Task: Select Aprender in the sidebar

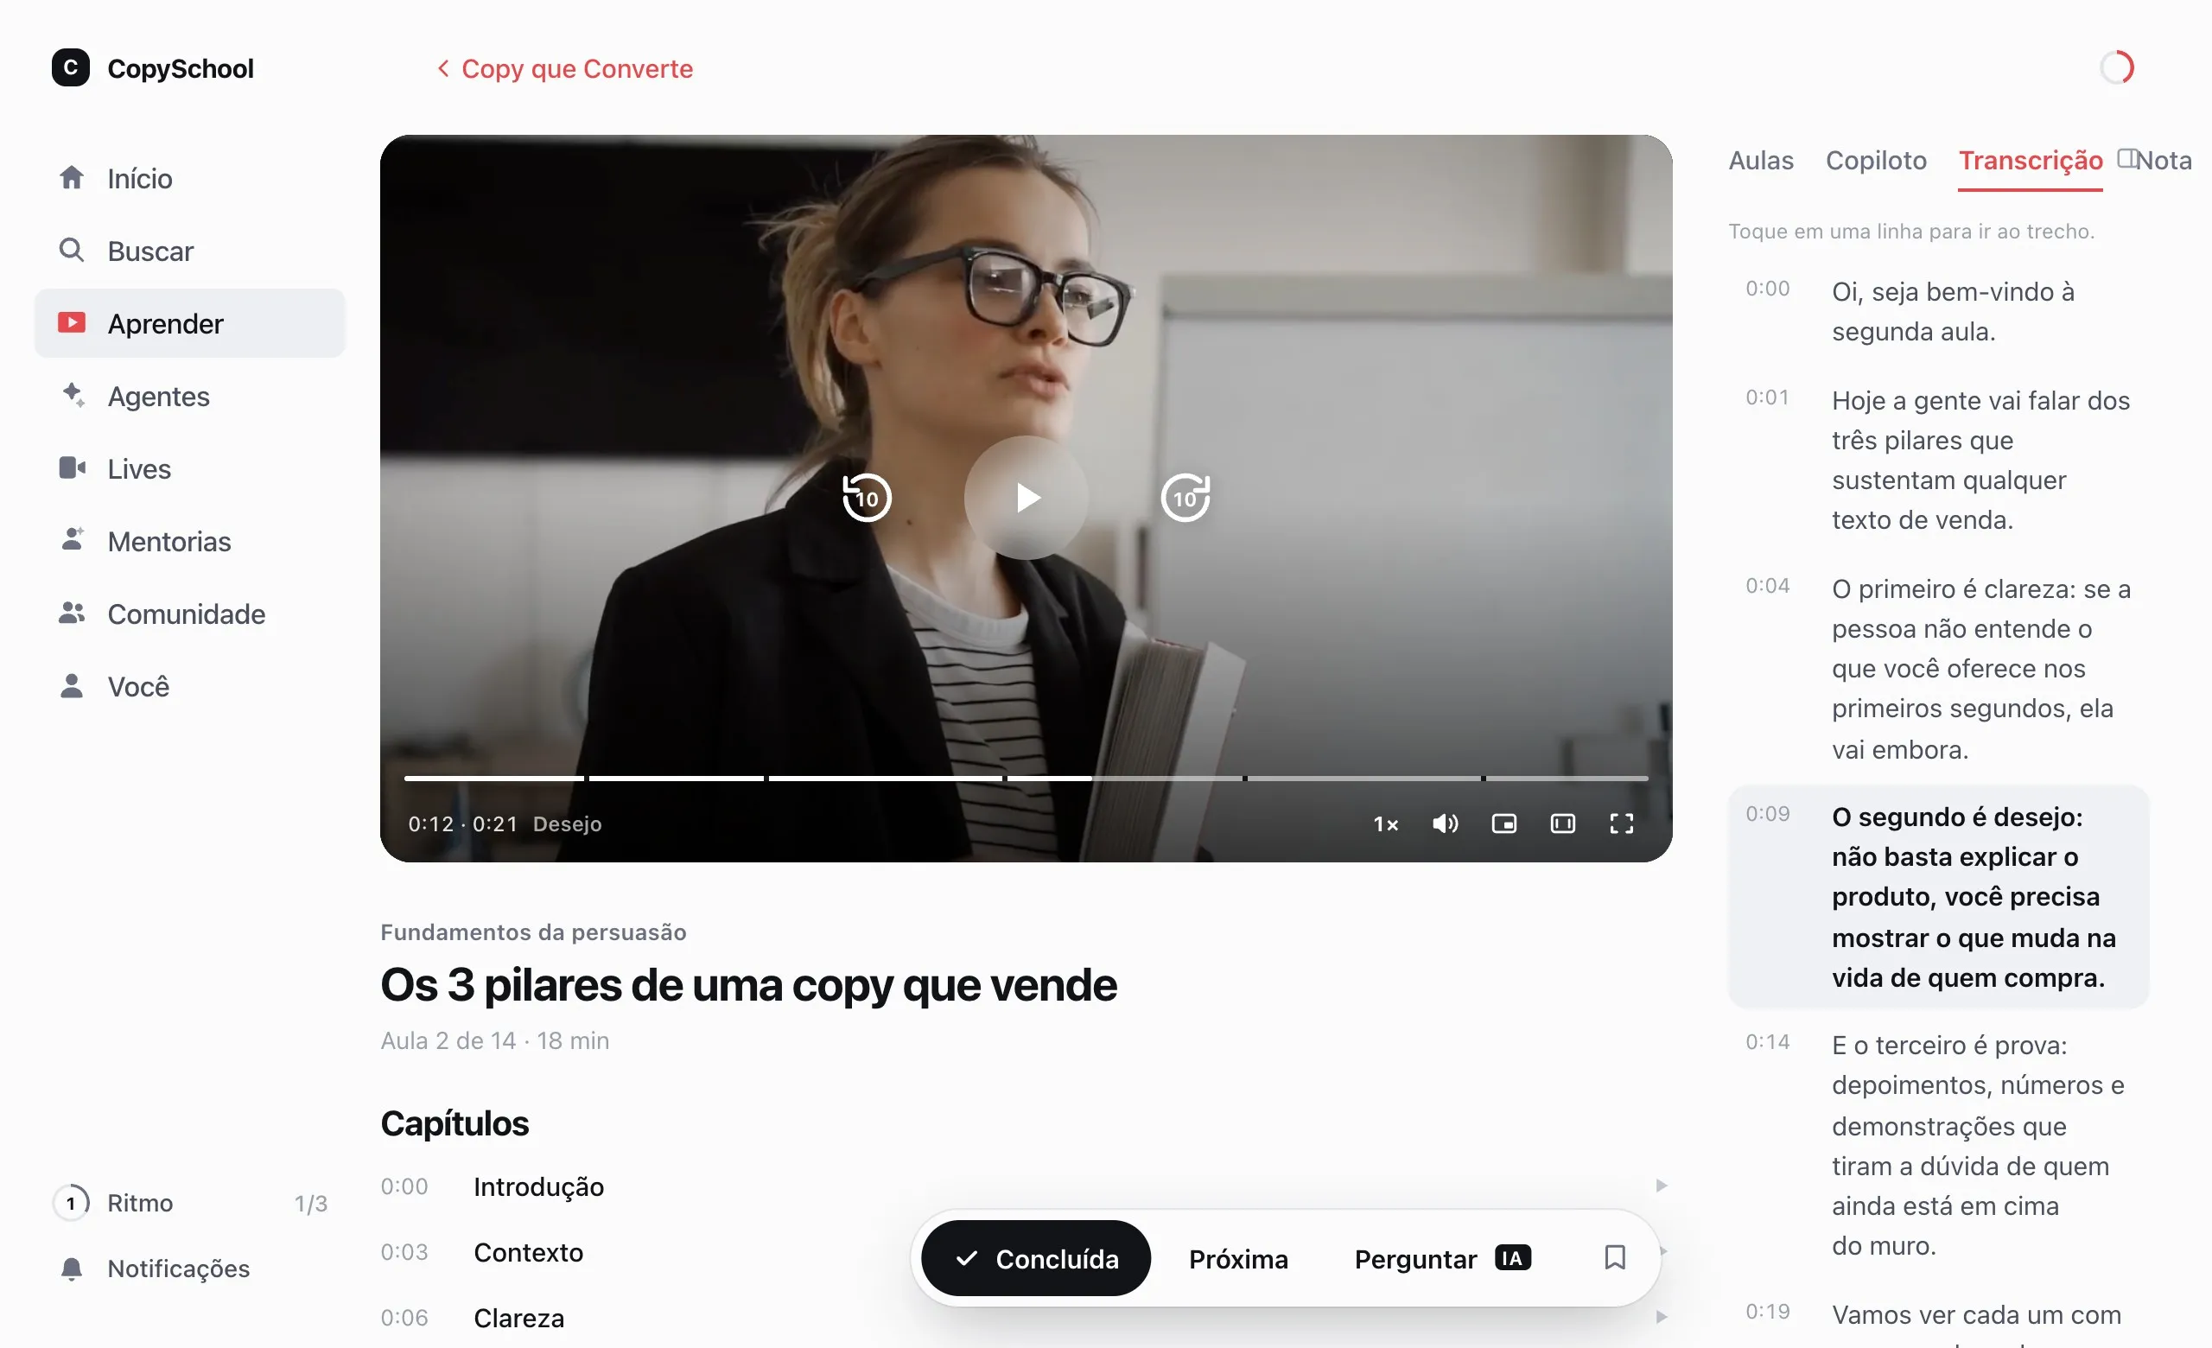Action: [x=189, y=323]
